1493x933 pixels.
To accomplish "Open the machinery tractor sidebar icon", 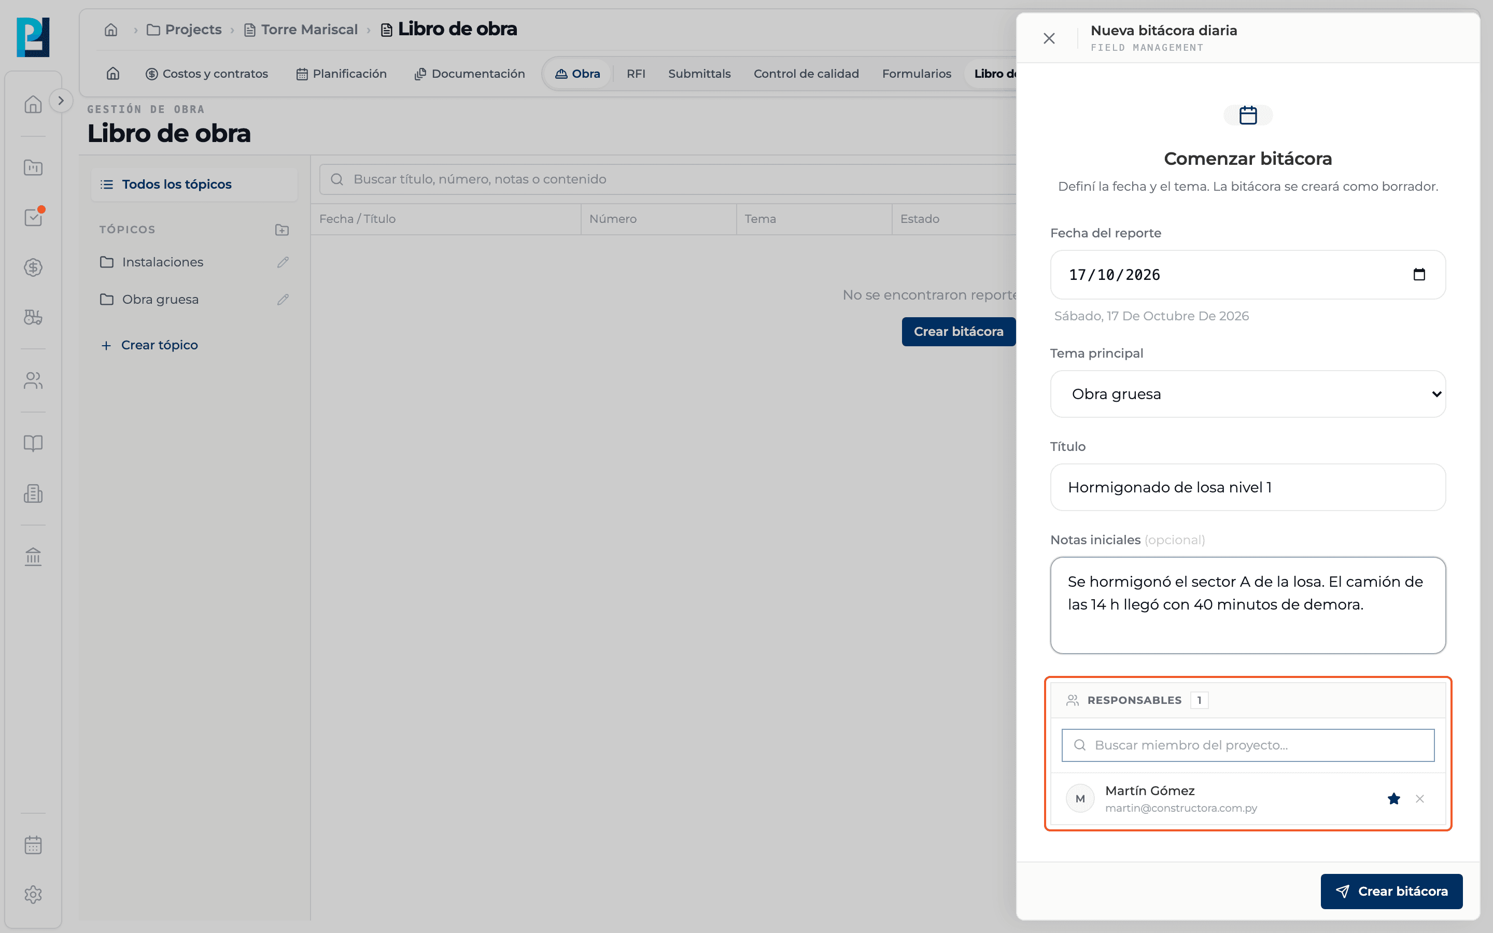I will 33,317.
